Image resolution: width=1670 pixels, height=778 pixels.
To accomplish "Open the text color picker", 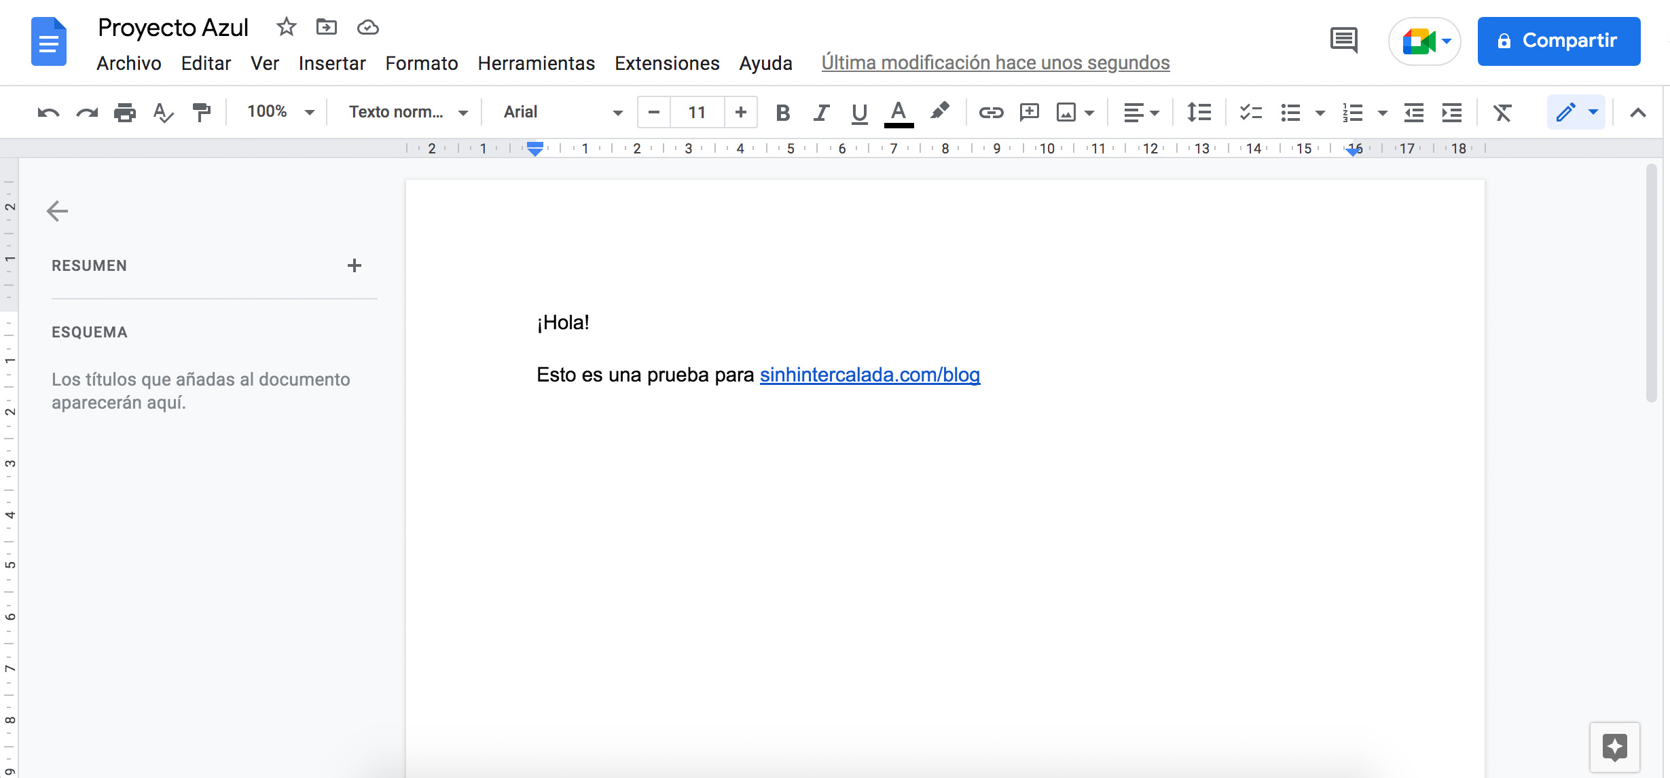I will 898,112.
